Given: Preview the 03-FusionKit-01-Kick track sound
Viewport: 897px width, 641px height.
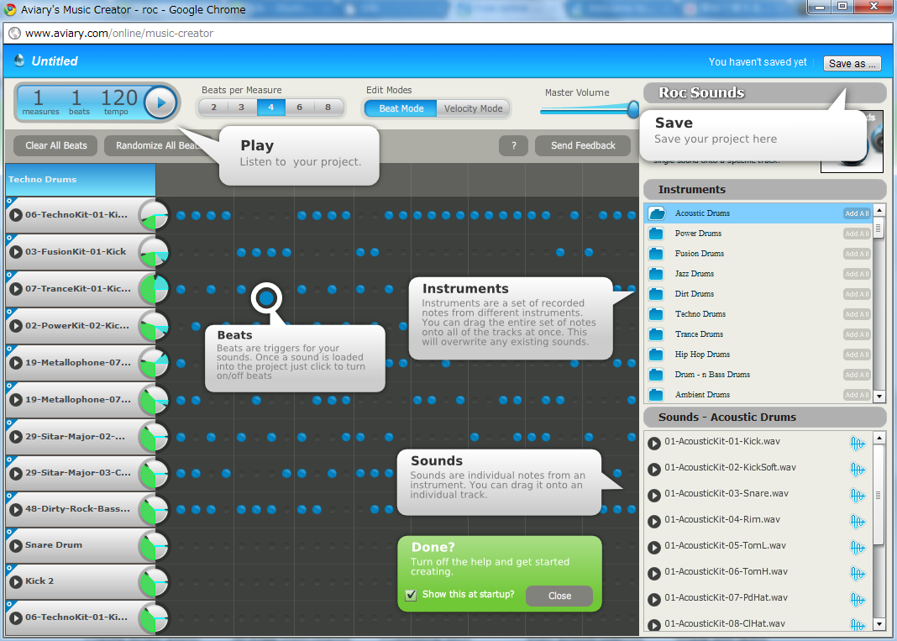Looking at the screenshot, I should tap(16, 252).
